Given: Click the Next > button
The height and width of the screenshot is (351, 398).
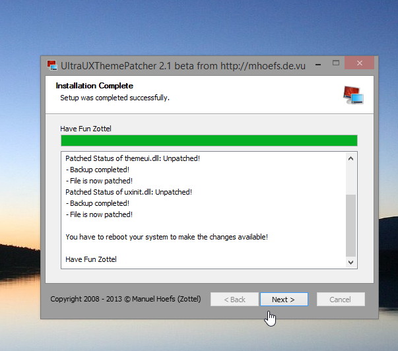Looking at the screenshot, I should 284,300.
